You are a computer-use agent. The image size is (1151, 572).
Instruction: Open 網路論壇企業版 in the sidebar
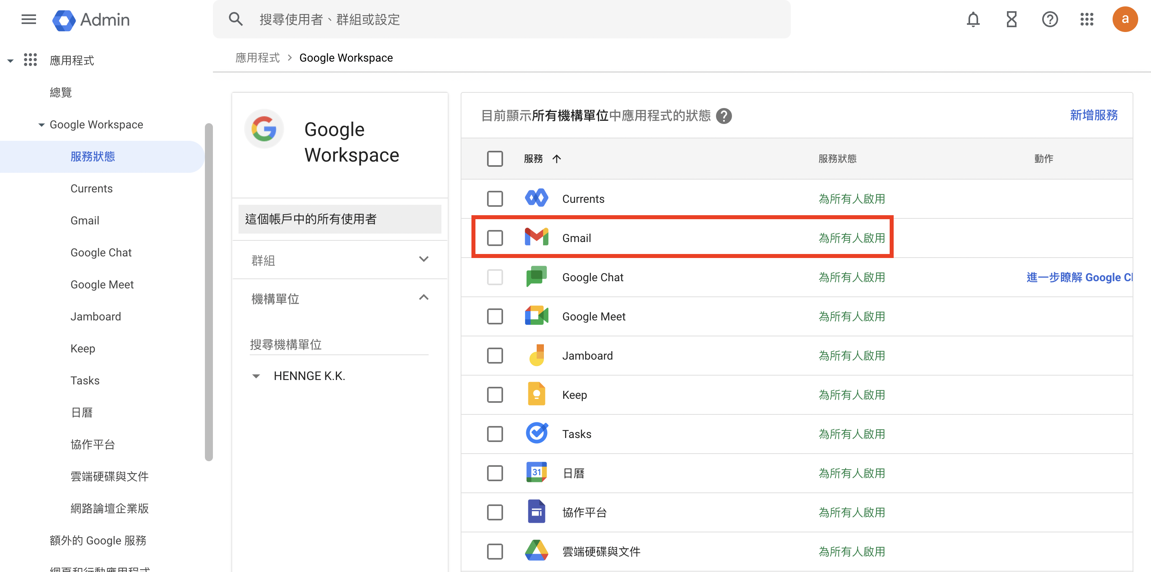[x=110, y=508]
